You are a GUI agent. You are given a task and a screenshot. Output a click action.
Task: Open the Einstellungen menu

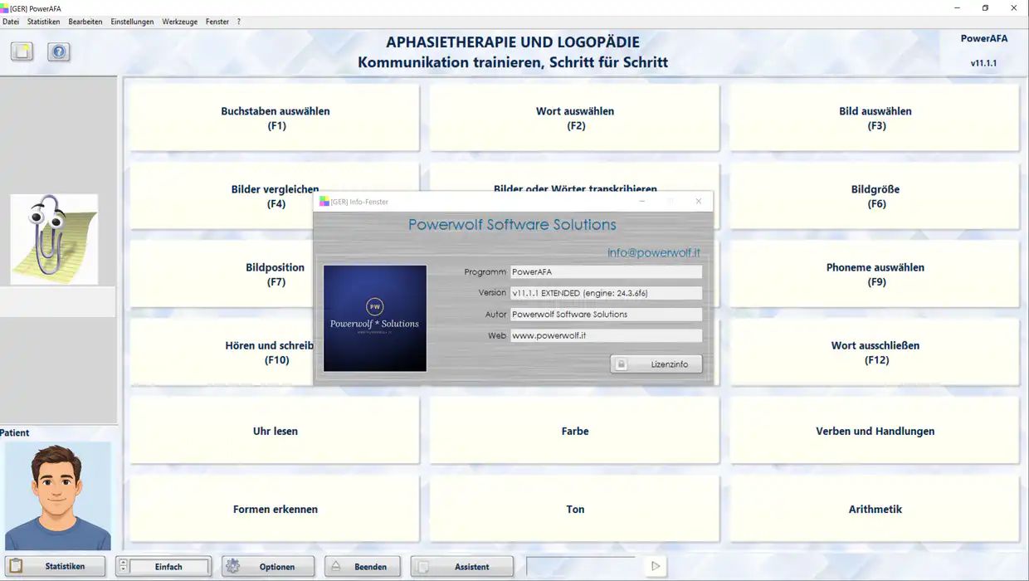coord(133,22)
